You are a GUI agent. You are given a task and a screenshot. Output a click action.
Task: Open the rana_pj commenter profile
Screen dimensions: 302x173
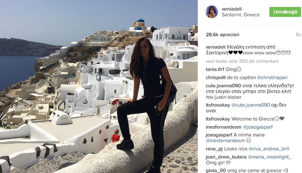point(214,149)
